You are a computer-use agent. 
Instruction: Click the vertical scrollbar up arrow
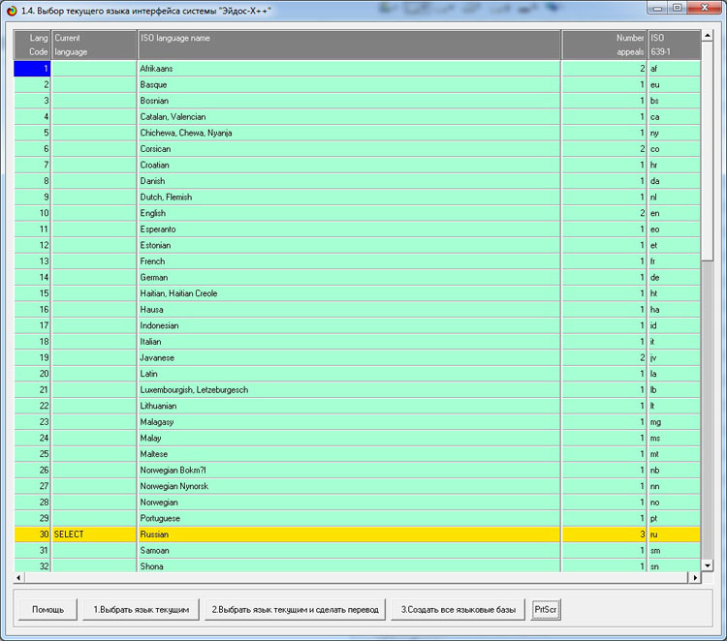(x=707, y=36)
